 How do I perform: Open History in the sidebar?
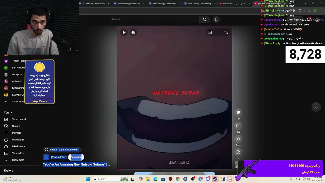click(x=16, y=126)
